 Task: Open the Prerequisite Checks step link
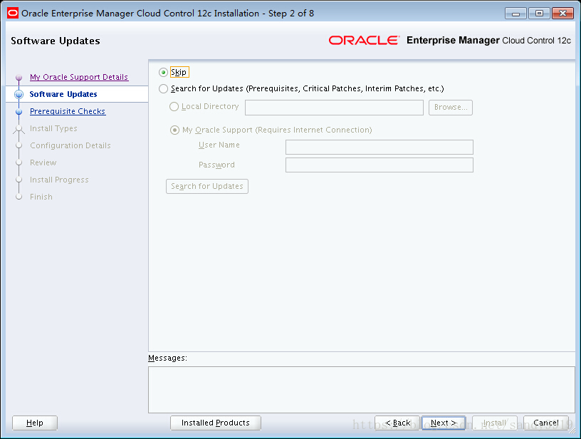pos(68,111)
